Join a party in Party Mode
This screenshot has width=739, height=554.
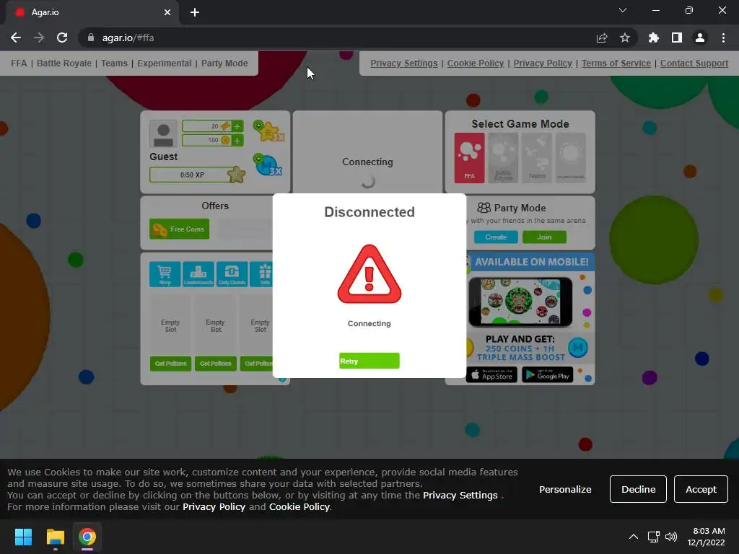[544, 237]
